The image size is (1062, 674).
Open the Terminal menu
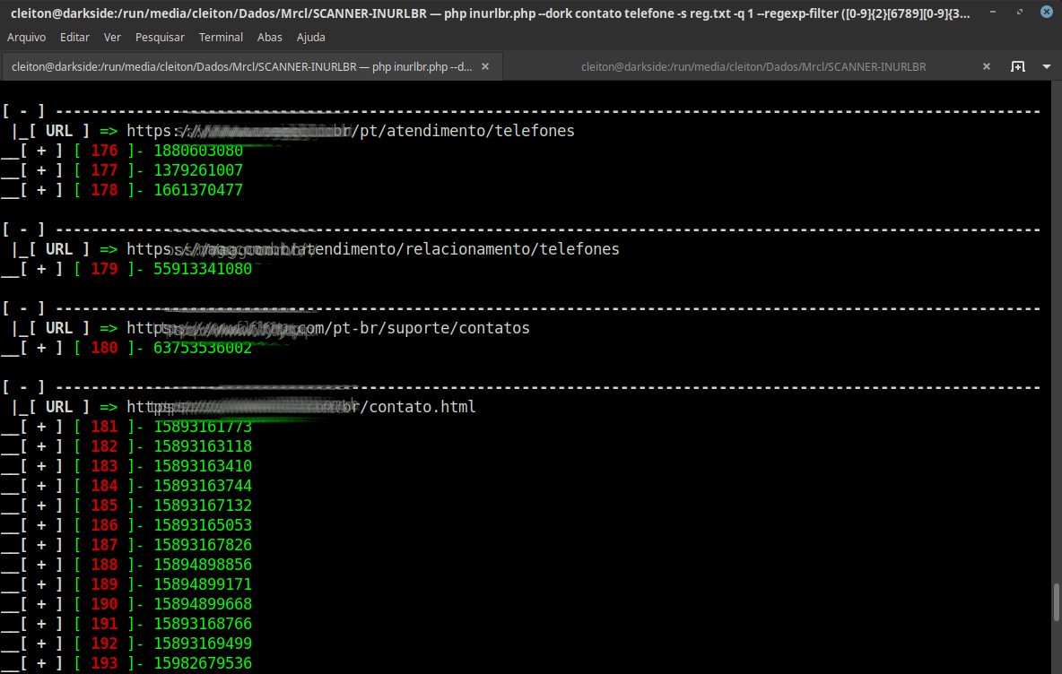click(x=221, y=37)
